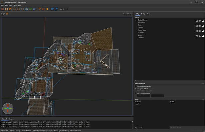Viewport: 205px width, 132px height.
Task: Show the hidden Skybox layer
Action: tap(200, 36)
